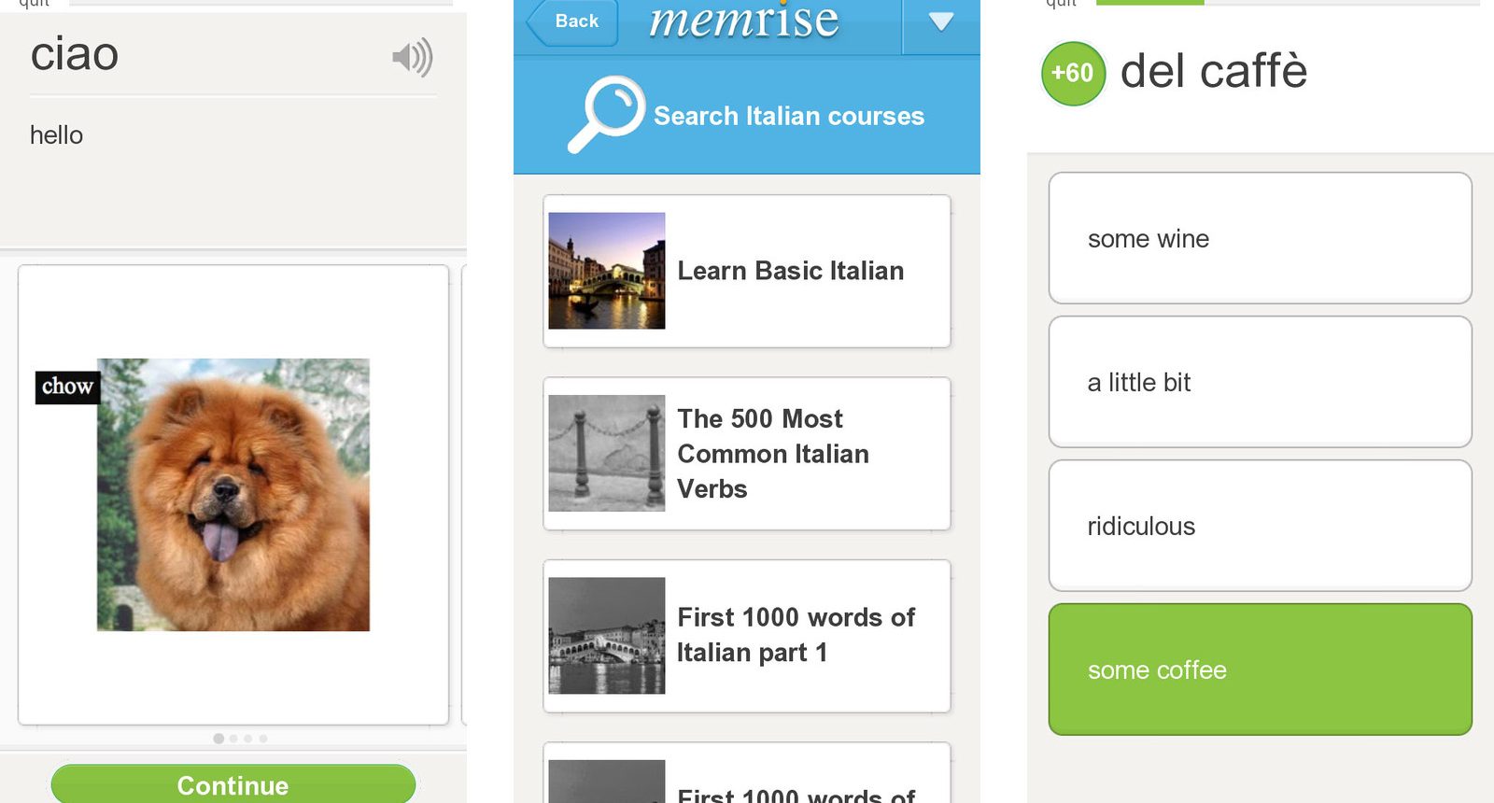Click the 500 Most Common Verbs thumbnail
The width and height of the screenshot is (1494, 803).
point(607,453)
